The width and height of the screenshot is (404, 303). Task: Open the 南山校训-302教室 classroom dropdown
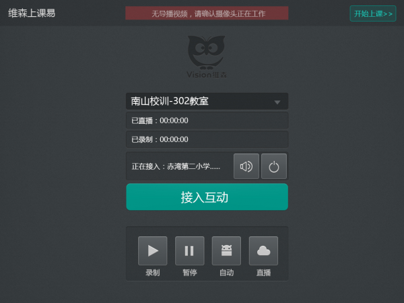(207, 101)
